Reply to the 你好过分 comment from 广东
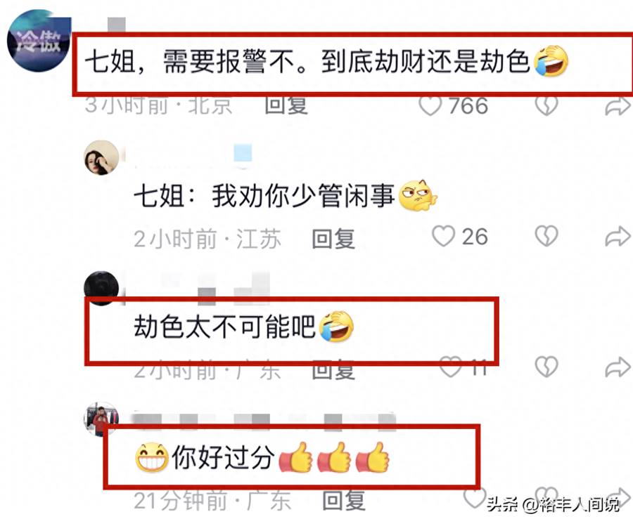Viewport: 633px width, 526px height. pyautogui.click(x=344, y=501)
